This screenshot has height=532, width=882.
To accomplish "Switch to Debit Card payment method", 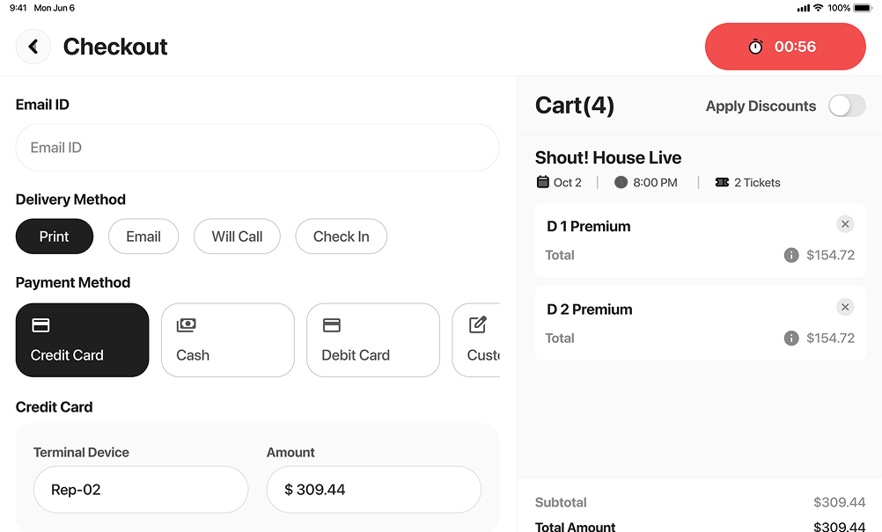I will click(x=372, y=340).
